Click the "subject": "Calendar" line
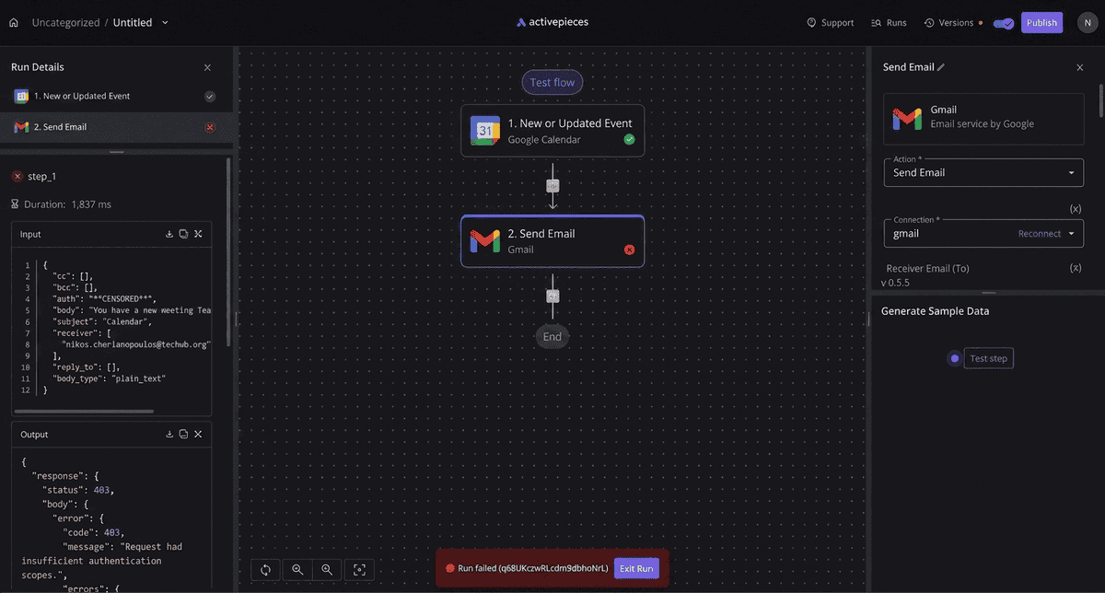Image resolution: width=1105 pixels, height=593 pixels. coord(103,322)
